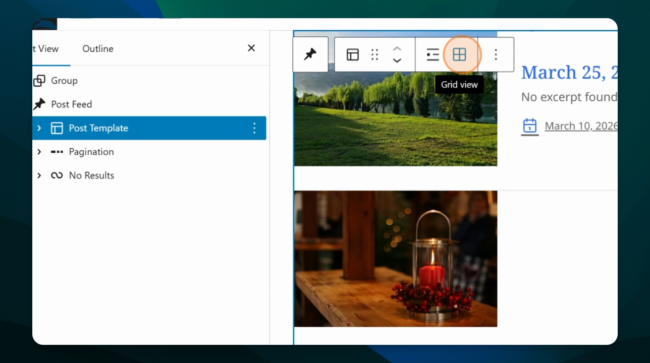Open the March 25 post title link
The image size is (650, 363).
pos(569,73)
